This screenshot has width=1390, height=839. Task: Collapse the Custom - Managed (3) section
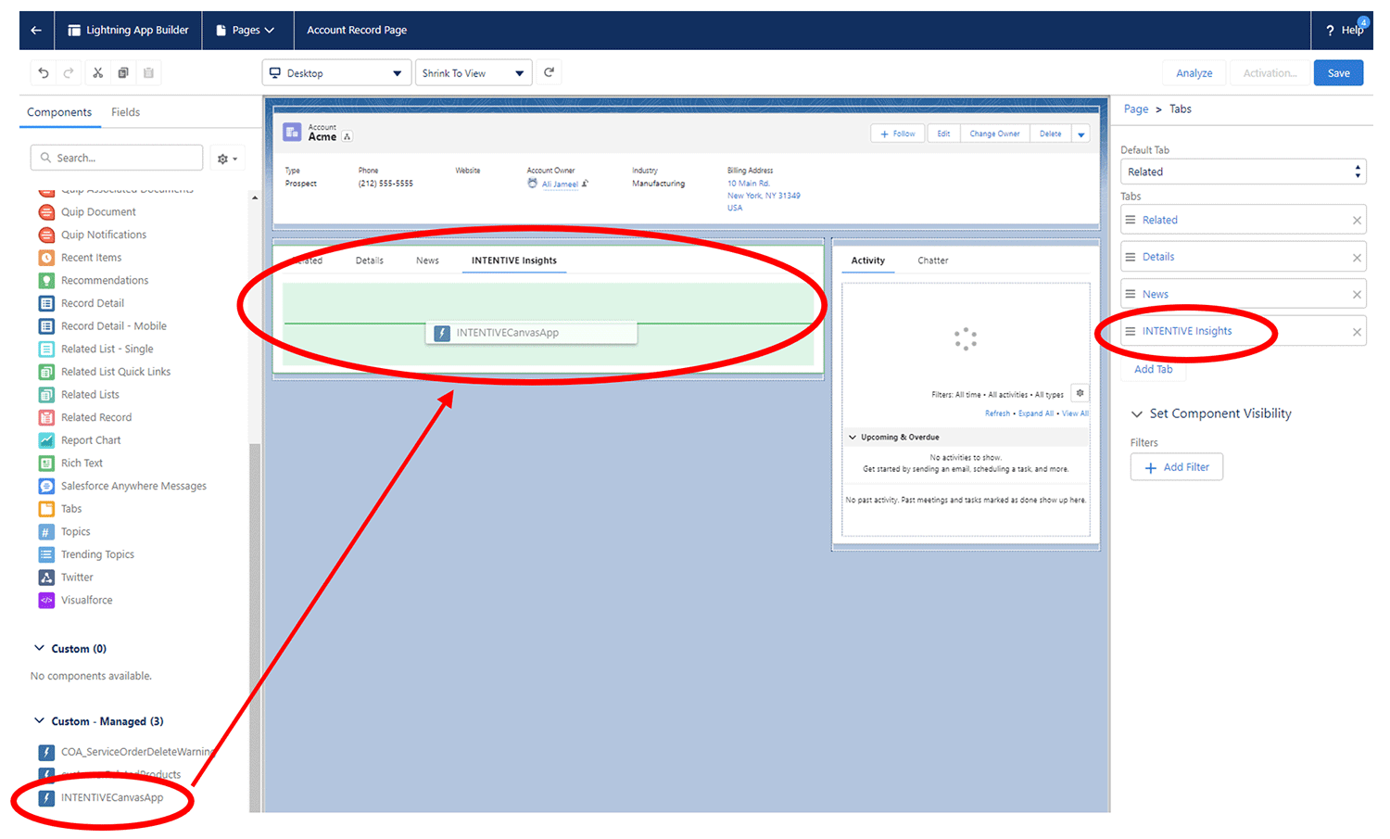coord(39,720)
